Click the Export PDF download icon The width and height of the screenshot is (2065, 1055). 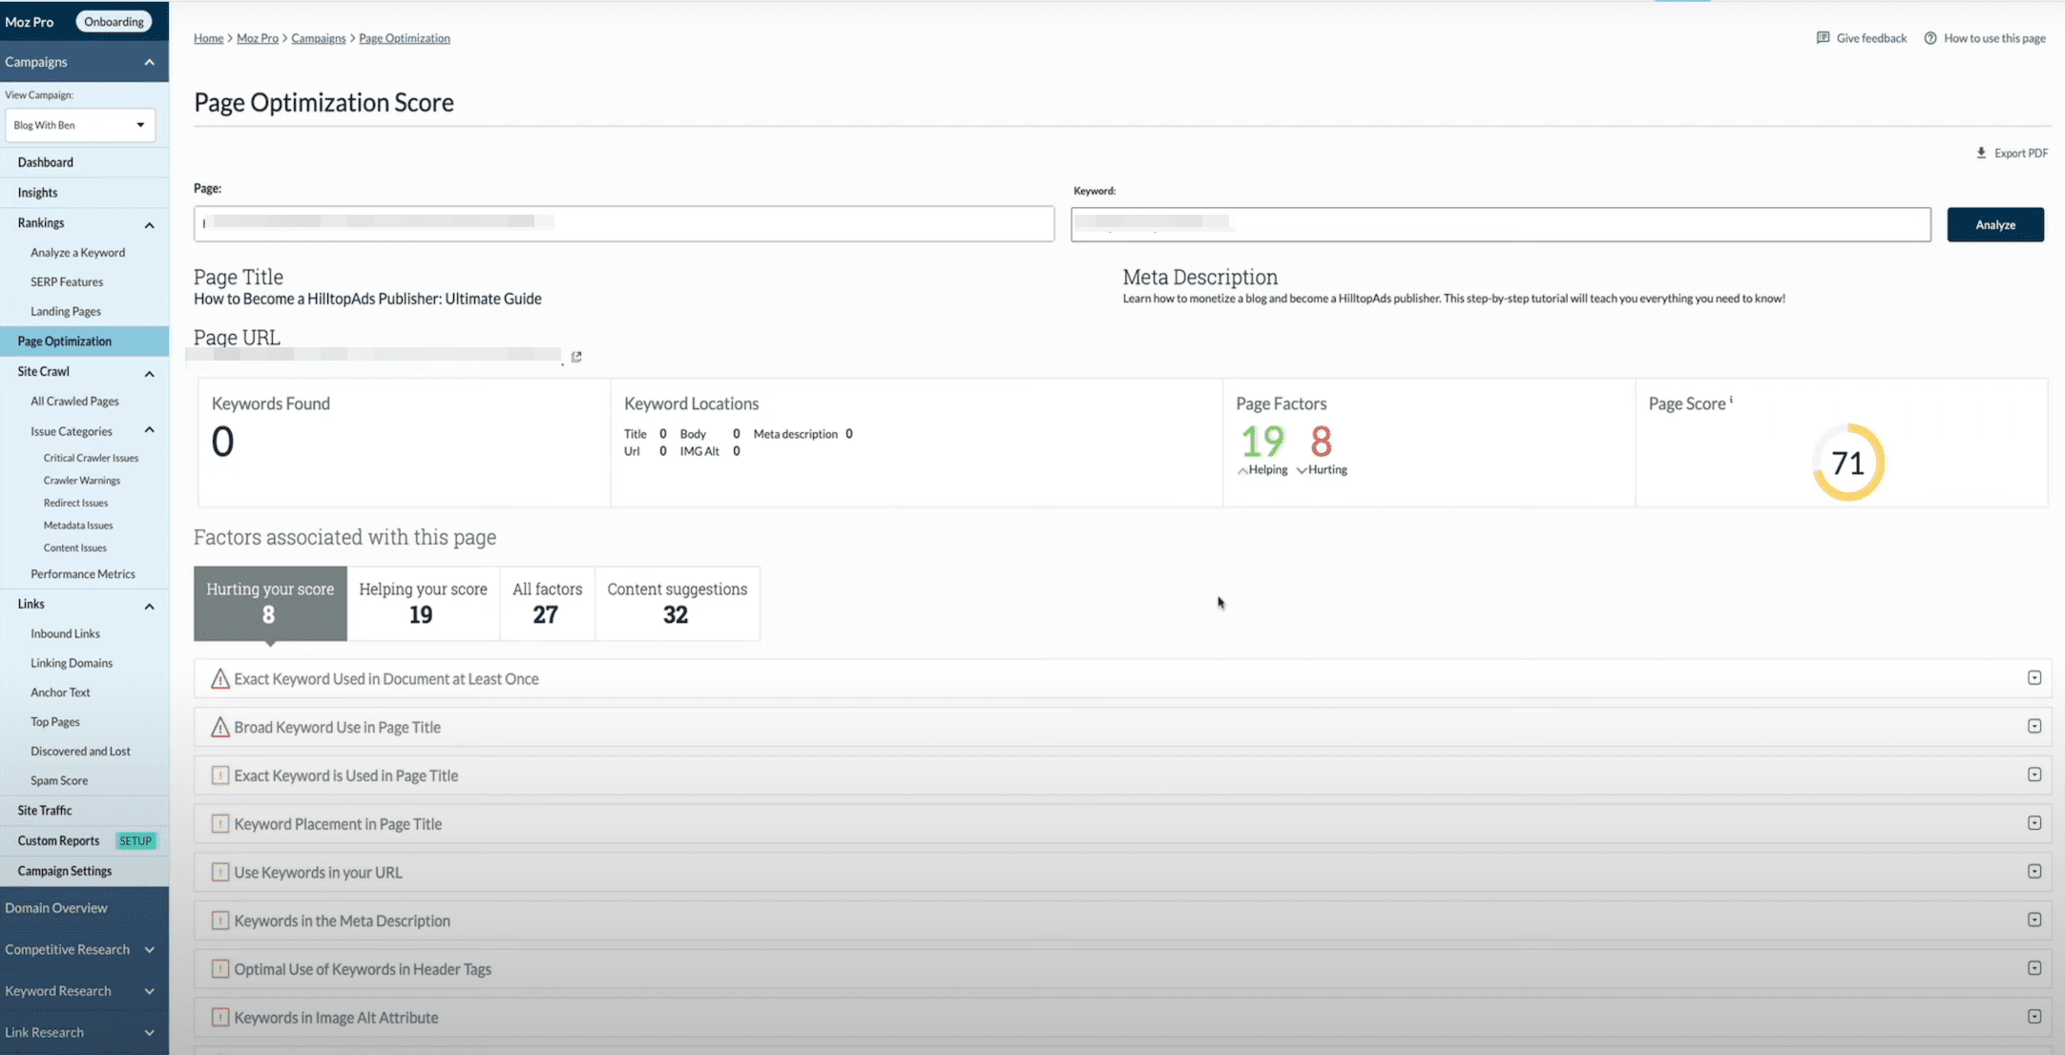1981,153
